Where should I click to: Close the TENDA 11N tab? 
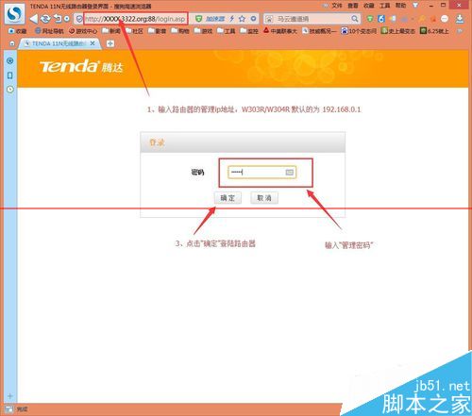[x=93, y=43]
